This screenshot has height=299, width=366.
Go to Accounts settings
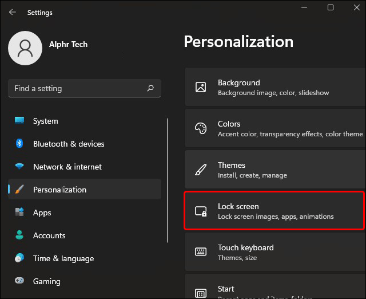point(49,235)
